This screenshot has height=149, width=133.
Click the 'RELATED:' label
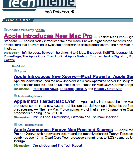[x=18, y=66]
